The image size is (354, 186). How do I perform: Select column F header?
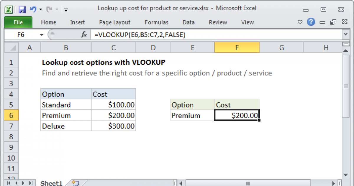pos(237,47)
